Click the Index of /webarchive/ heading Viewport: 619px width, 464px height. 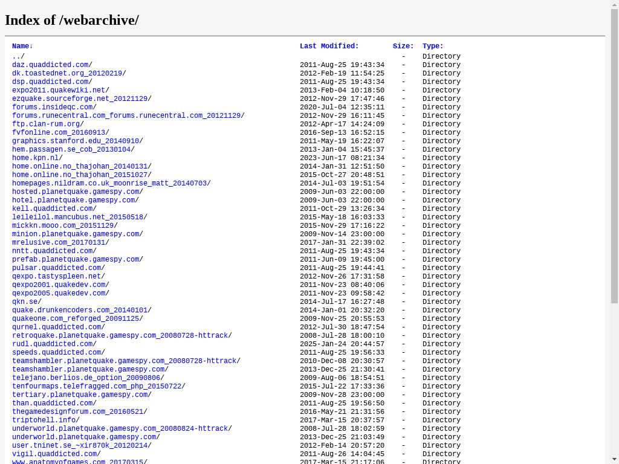point(72,20)
